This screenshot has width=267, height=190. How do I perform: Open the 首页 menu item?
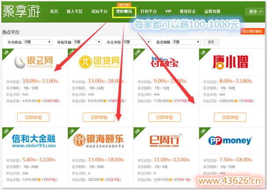pyautogui.click(x=54, y=11)
